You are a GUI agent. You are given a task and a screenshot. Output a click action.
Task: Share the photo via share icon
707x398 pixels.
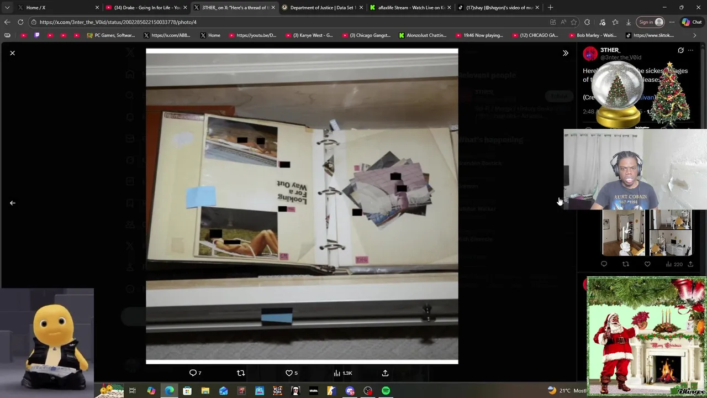pos(385,373)
